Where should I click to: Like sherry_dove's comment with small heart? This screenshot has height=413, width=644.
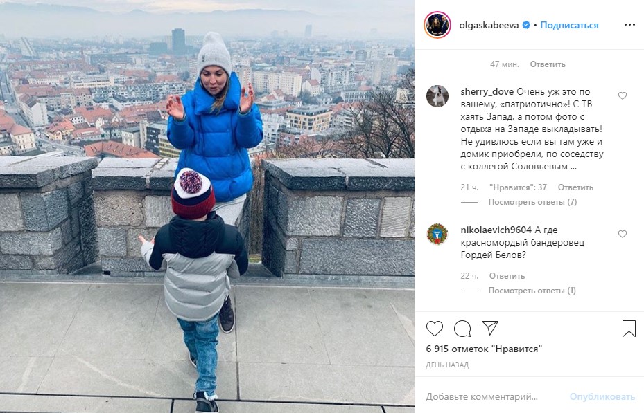tap(623, 96)
